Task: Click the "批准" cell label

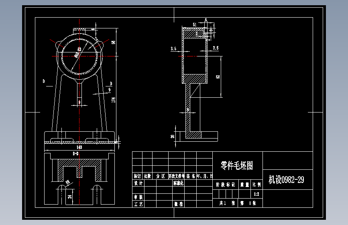Action: tap(179, 204)
